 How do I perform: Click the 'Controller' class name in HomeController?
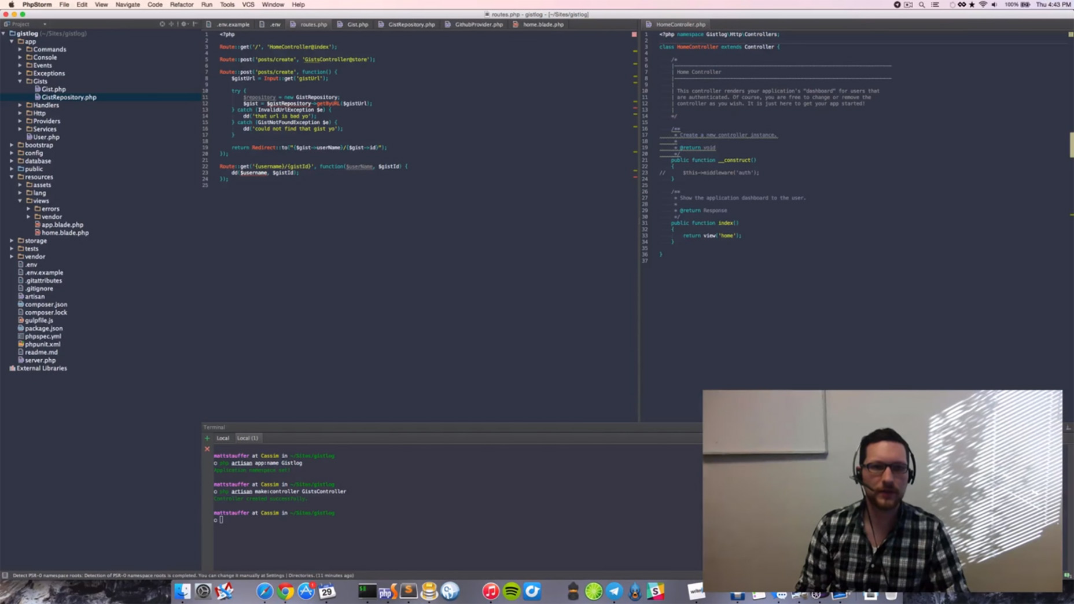[759, 47]
